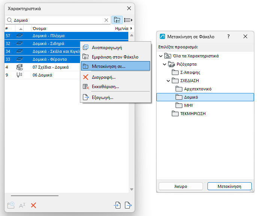
Task: Click layer combination icon of row 4
Action: tap(20, 67)
